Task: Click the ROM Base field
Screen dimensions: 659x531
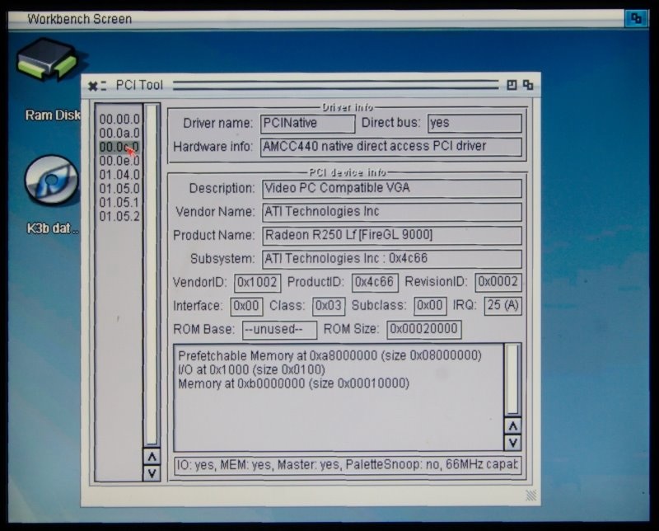Action: 279,330
